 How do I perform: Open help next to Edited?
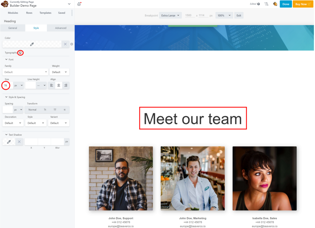click(258, 4)
